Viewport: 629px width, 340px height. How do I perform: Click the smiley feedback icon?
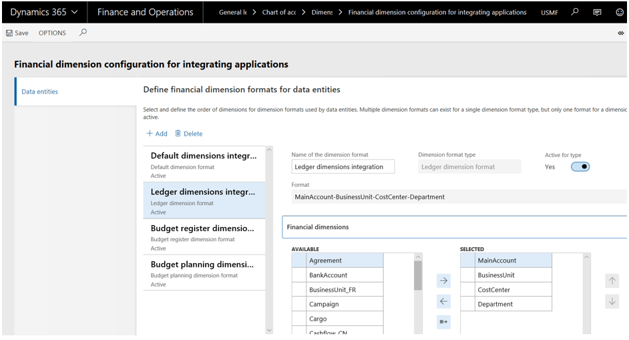coord(619,12)
